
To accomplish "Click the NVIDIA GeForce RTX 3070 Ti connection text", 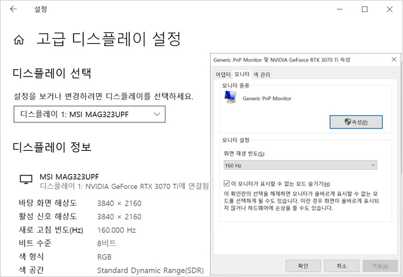I will point(124,186).
